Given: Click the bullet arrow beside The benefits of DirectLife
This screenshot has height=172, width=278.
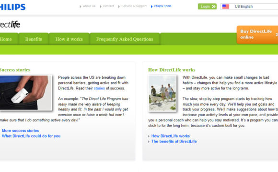Looking at the screenshot, I should (x=149, y=141).
